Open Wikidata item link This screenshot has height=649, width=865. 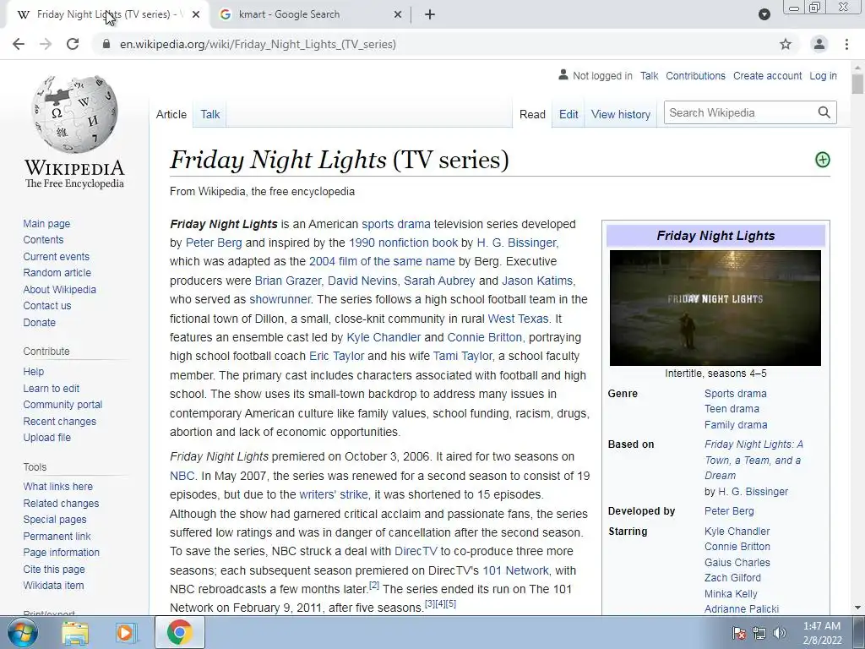click(x=53, y=585)
